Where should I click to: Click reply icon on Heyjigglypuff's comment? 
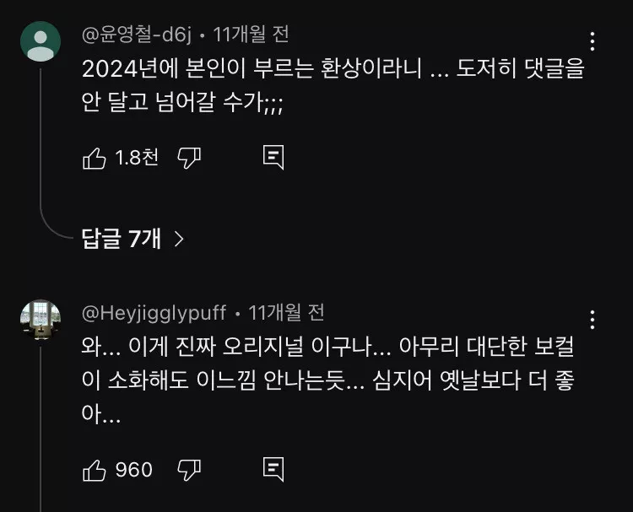click(273, 470)
